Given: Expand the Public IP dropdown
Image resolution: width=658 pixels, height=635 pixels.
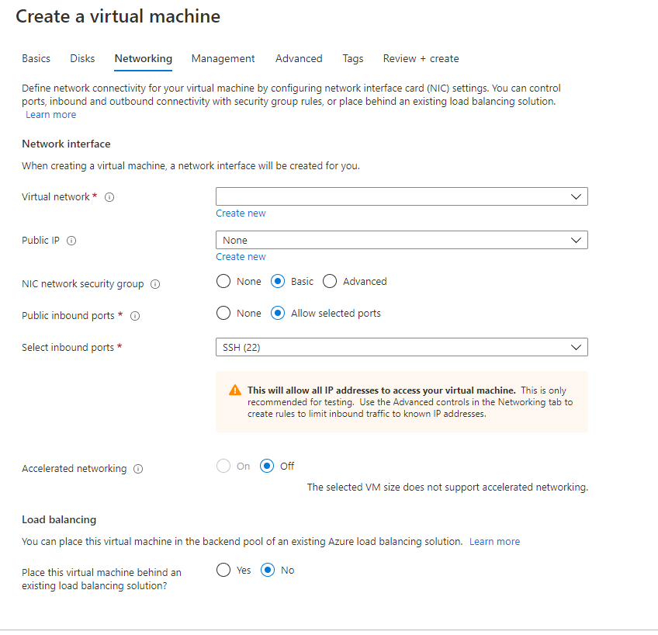Looking at the screenshot, I should (401, 240).
